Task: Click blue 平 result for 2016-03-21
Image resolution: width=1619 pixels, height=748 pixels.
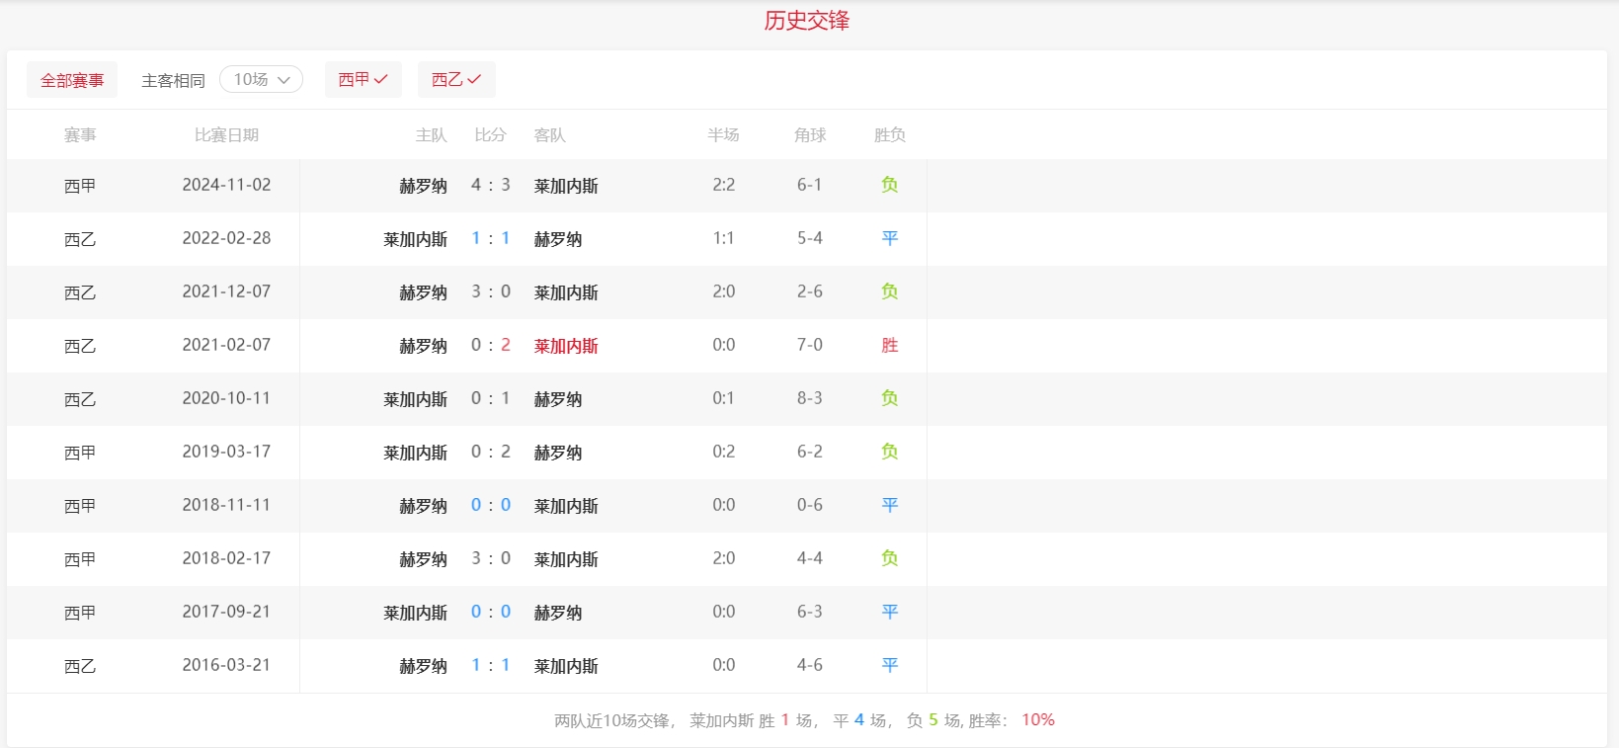Action: pyautogui.click(x=889, y=665)
